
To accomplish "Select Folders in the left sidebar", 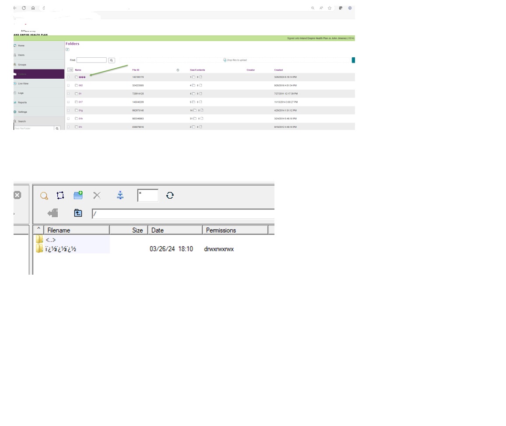I will (39, 74).
